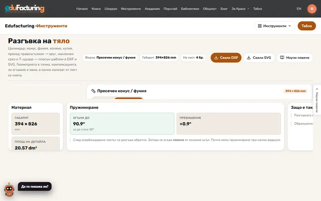Open the Инструменти dropdown button

274,26
